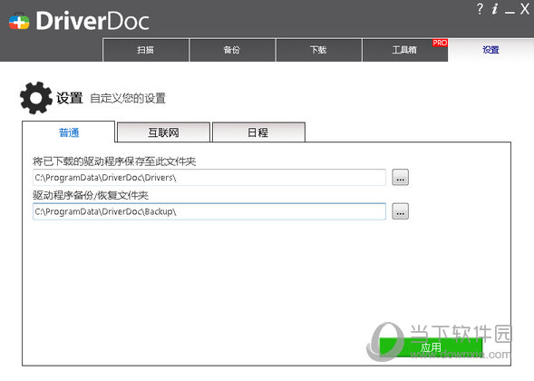Browse for the driver download folder

(400, 177)
